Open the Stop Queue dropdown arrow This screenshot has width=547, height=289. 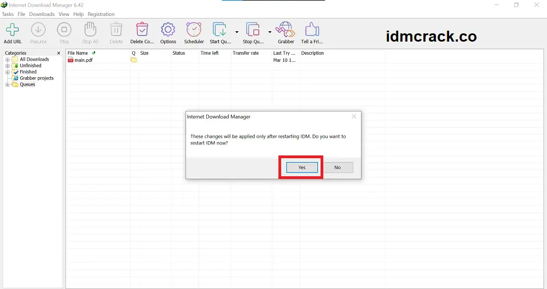tap(270, 32)
